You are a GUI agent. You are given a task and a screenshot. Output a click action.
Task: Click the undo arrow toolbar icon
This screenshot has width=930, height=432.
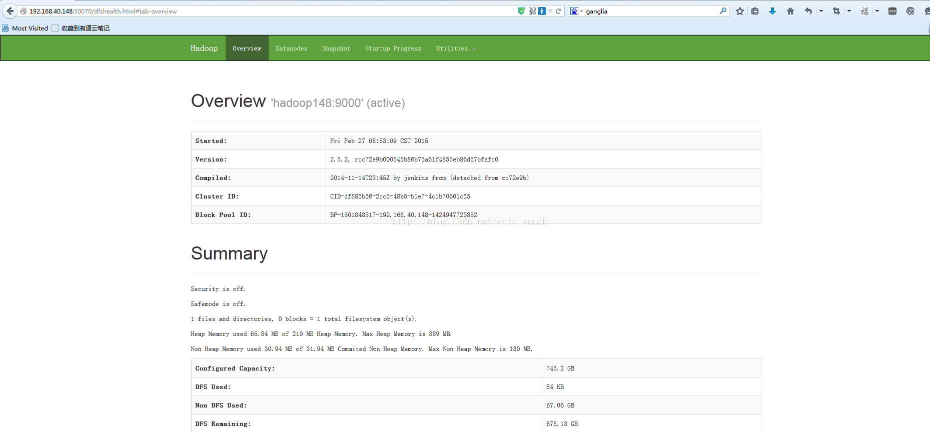[x=808, y=11]
